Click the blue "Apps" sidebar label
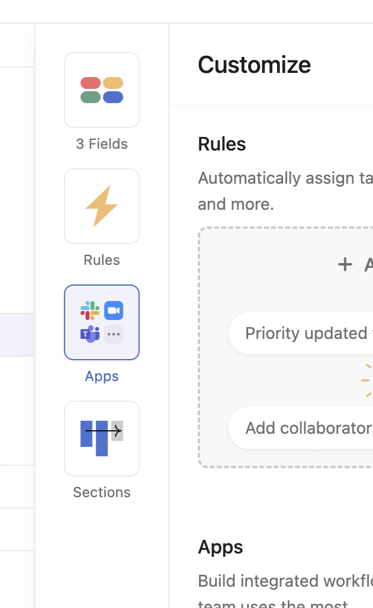The width and height of the screenshot is (373, 608). pyautogui.click(x=102, y=376)
